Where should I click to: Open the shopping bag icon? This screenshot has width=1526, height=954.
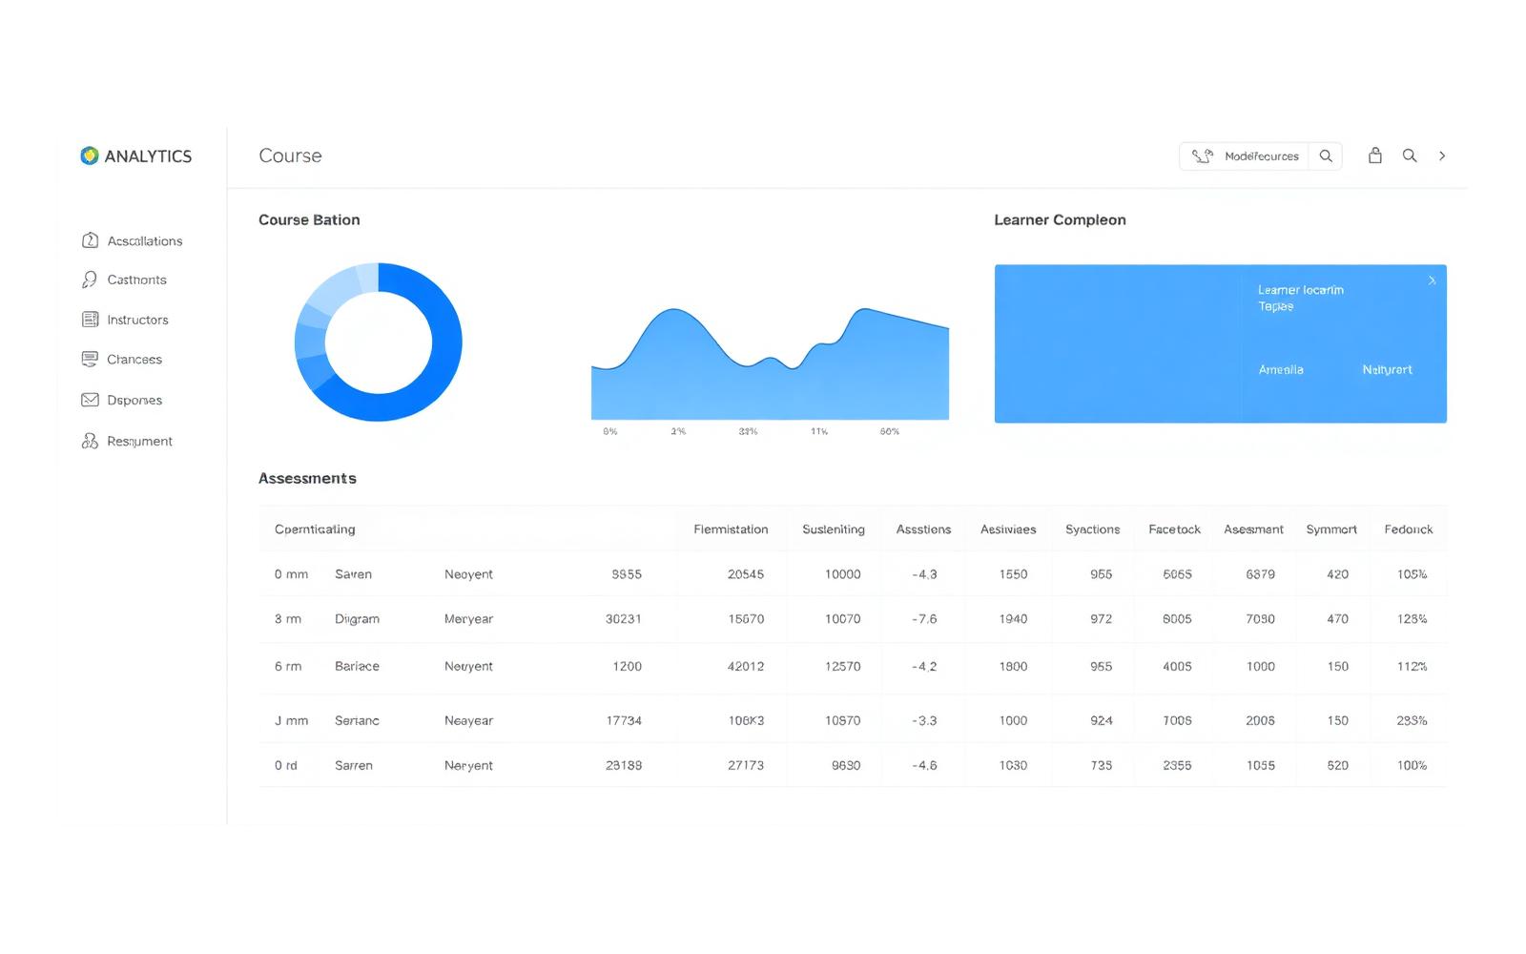(x=1374, y=156)
